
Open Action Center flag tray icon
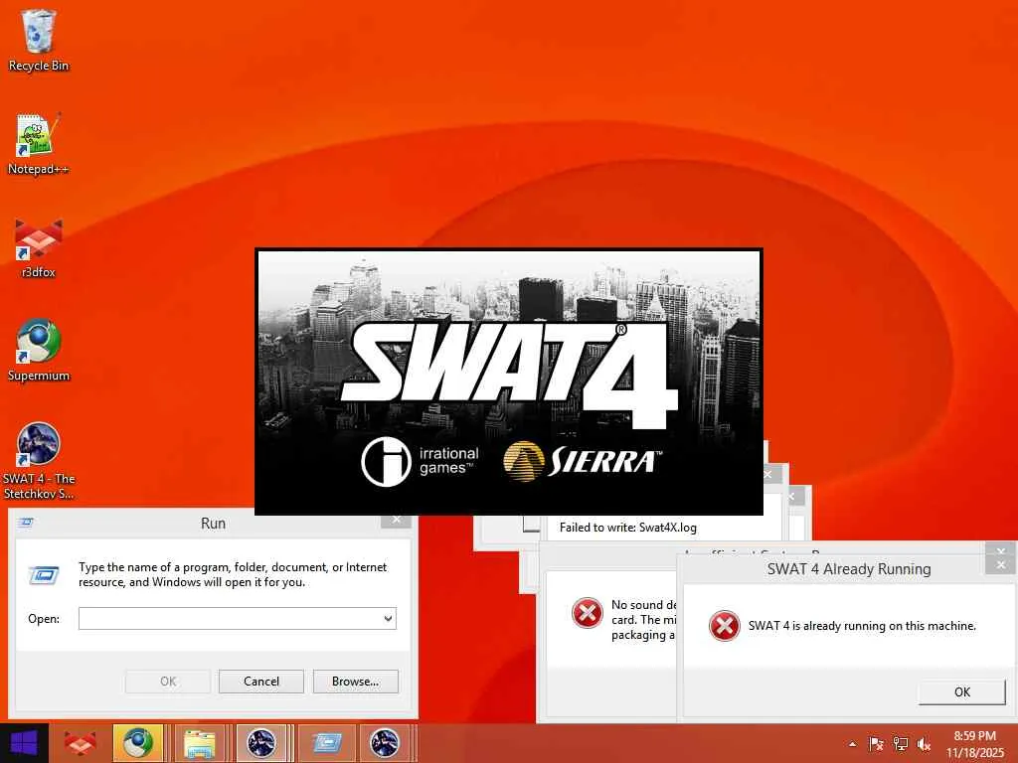[x=876, y=744]
